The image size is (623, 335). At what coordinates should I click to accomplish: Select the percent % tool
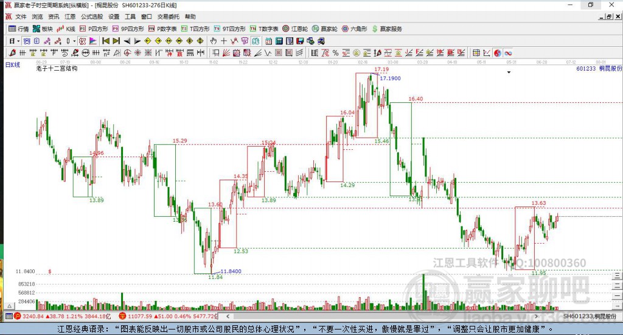(x=336, y=53)
